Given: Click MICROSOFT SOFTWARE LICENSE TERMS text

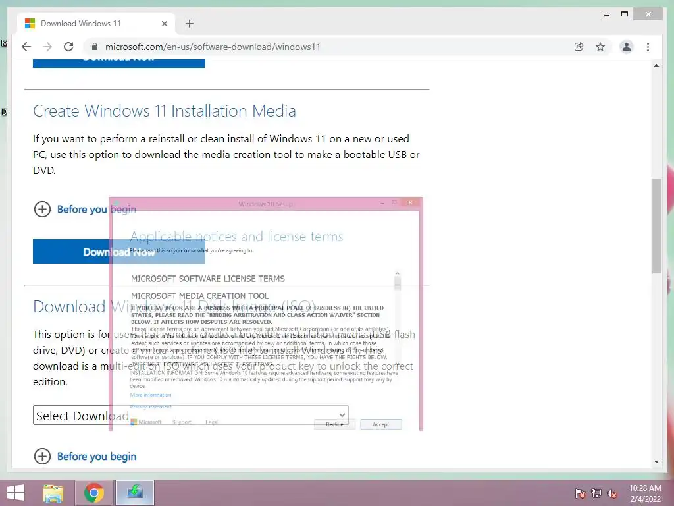Looking at the screenshot, I should coord(207,279).
